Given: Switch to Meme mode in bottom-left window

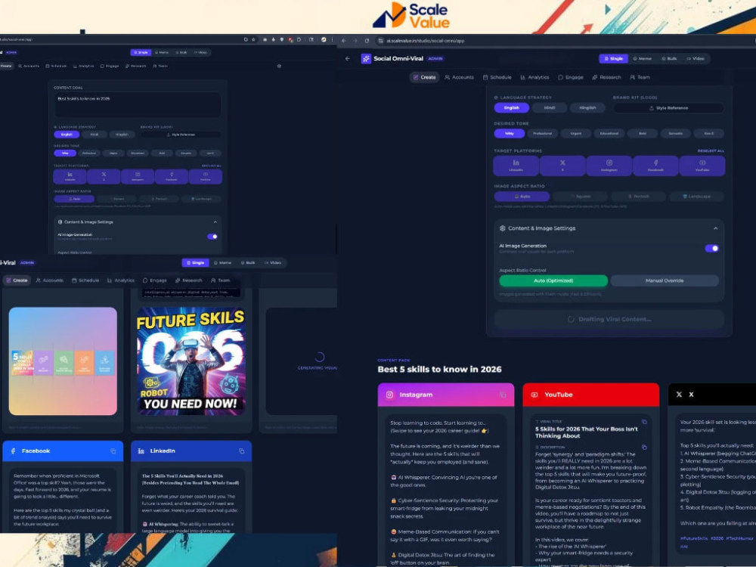Looking at the screenshot, I should (x=222, y=263).
